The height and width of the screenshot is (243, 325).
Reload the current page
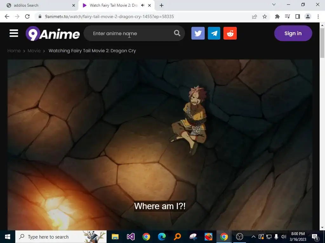coord(27,16)
